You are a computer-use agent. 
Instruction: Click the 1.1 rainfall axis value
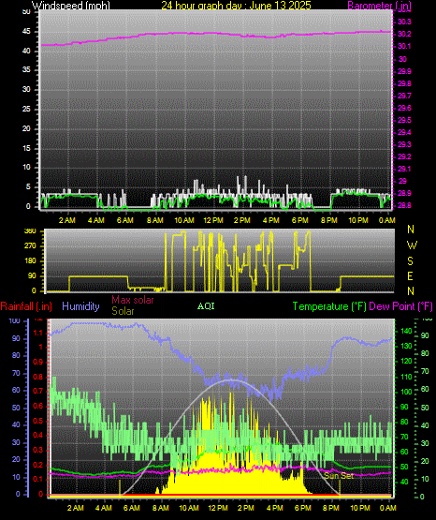38,333
